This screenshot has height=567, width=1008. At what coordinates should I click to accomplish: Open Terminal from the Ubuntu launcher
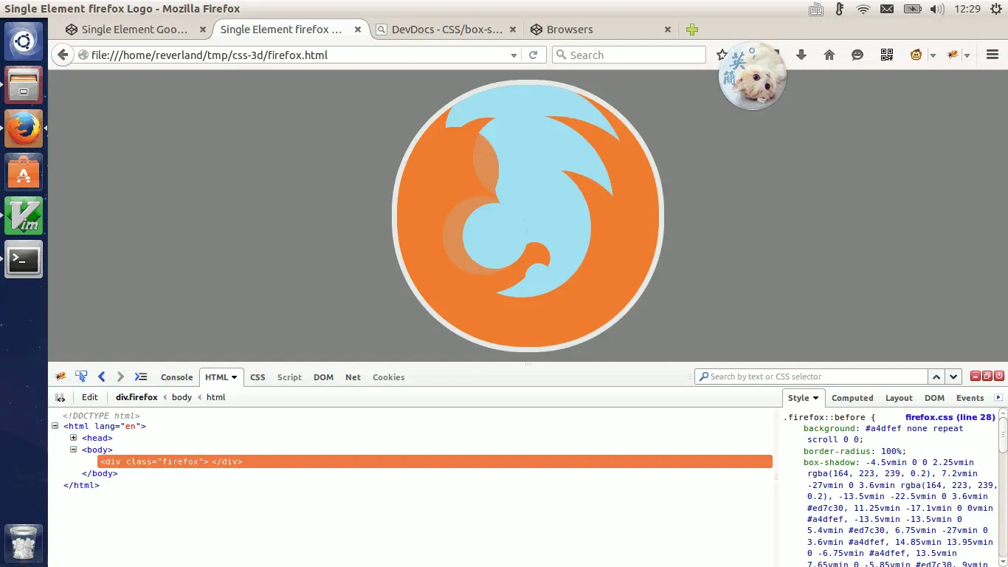[x=24, y=259]
